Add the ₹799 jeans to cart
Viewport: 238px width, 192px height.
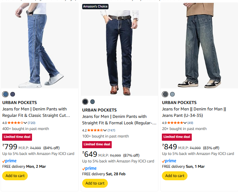15,176
